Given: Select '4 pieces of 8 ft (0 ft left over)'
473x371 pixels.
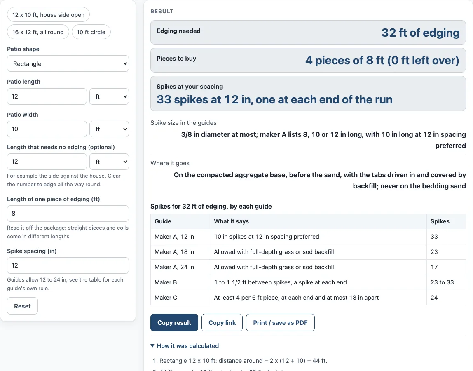Looking at the screenshot, I should (x=382, y=60).
